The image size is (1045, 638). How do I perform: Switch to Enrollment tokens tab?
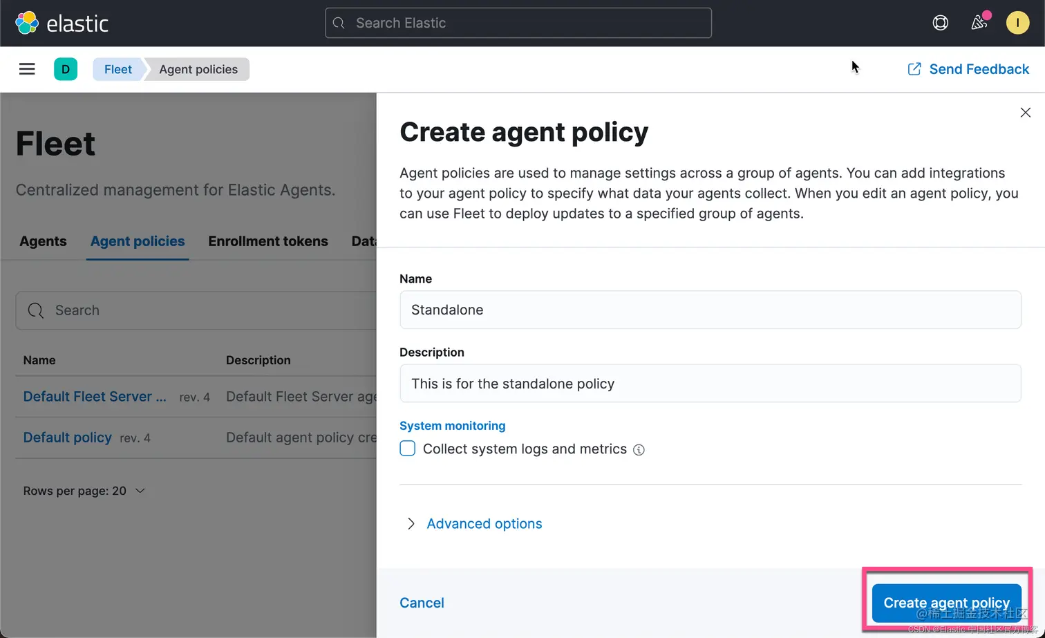pyautogui.click(x=268, y=241)
